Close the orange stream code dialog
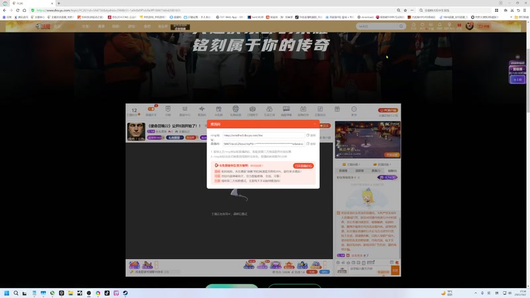530x298 pixels. click(x=315, y=124)
